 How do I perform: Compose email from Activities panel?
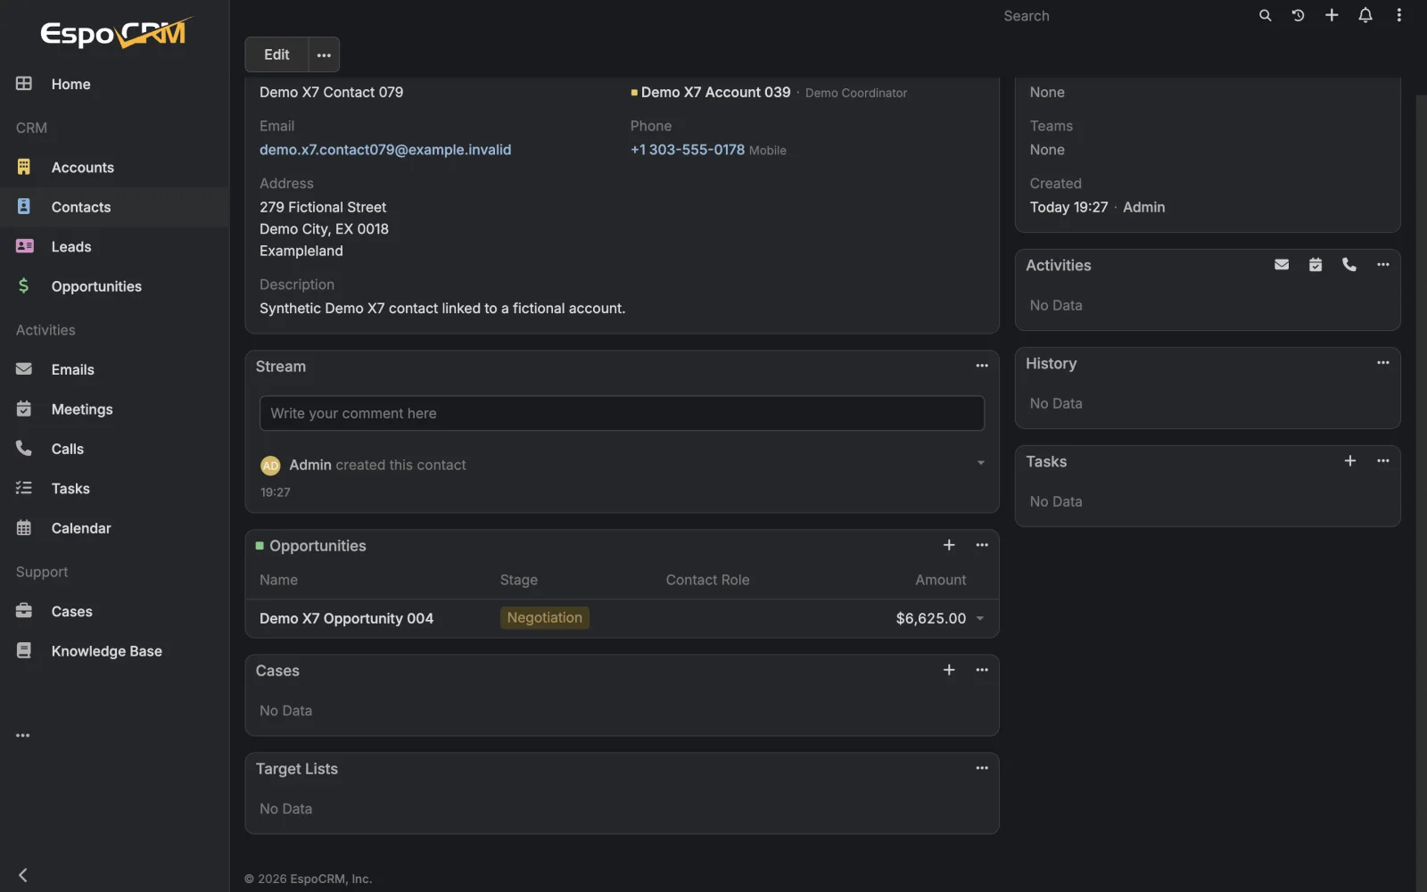coord(1282,265)
